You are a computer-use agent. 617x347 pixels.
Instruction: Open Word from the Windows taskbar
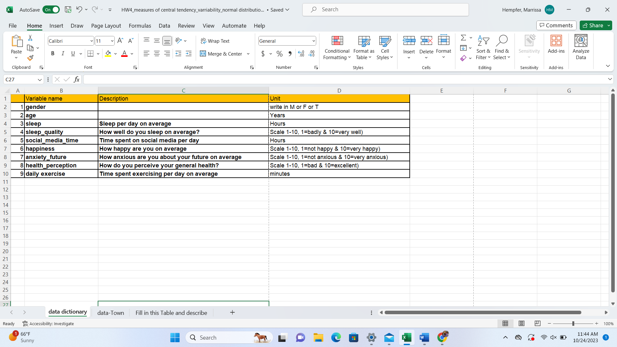coord(424,338)
